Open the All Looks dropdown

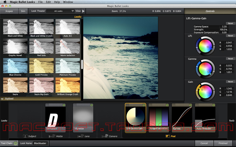point(60,11)
